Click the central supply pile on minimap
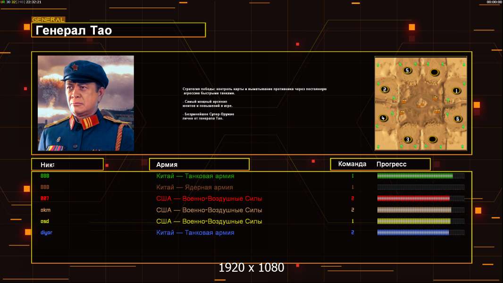This screenshot has width=503, height=283. (421, 103)
